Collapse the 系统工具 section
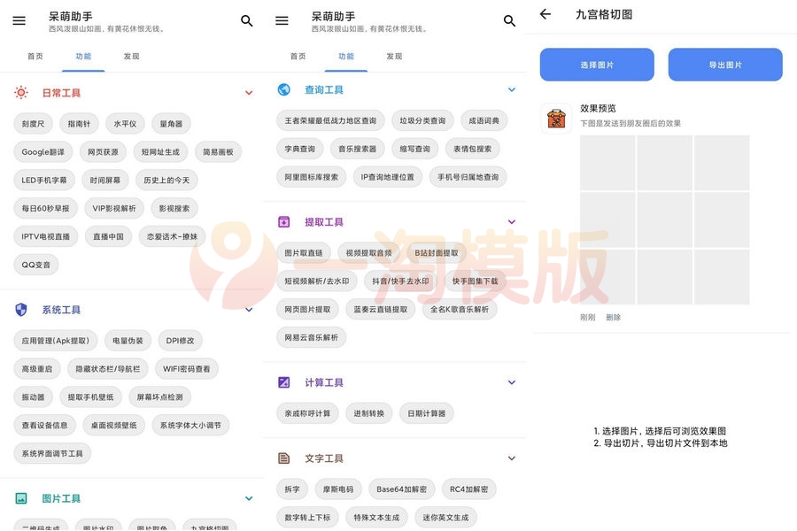The image size is (797, 531). tap(249, 310)
